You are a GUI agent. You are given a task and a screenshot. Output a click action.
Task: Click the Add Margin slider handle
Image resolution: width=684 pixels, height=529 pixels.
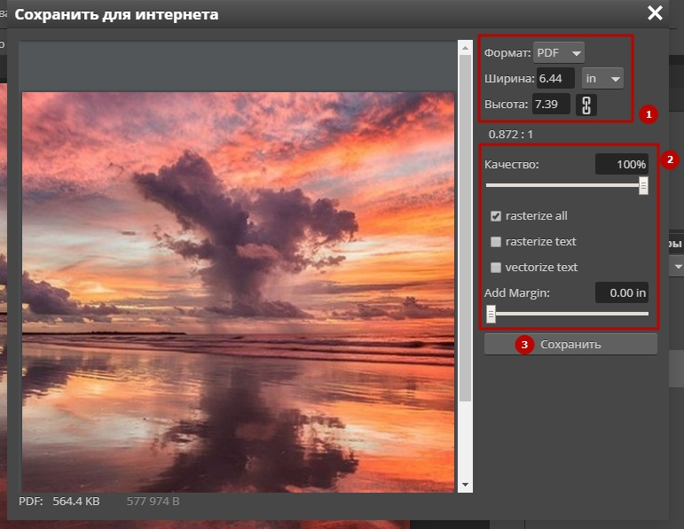(x=491, y=314)
